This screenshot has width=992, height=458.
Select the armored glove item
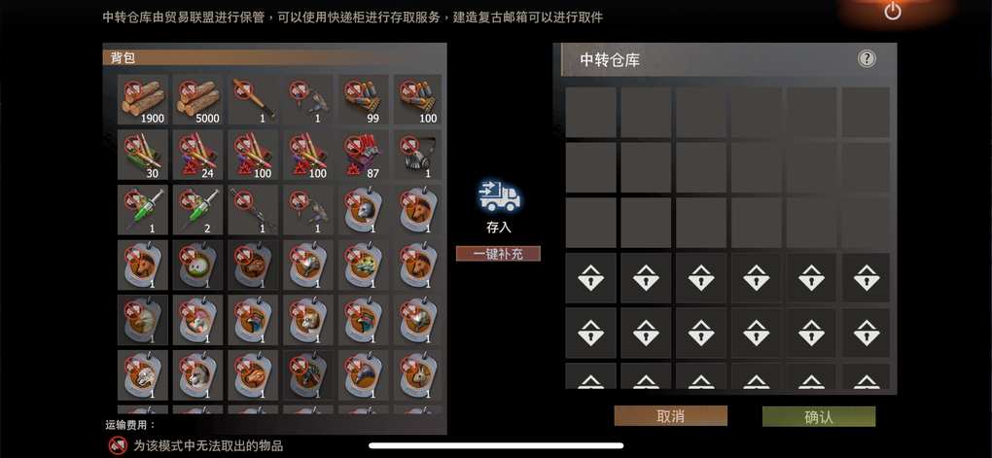[x=417, y=155]
